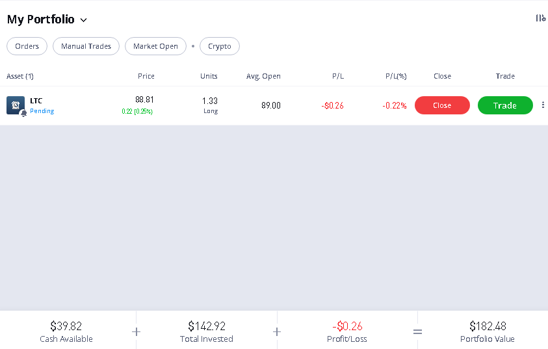Click the alert bell on LTC icon
This screenshot has height=349, width=548.
(23, 113)
